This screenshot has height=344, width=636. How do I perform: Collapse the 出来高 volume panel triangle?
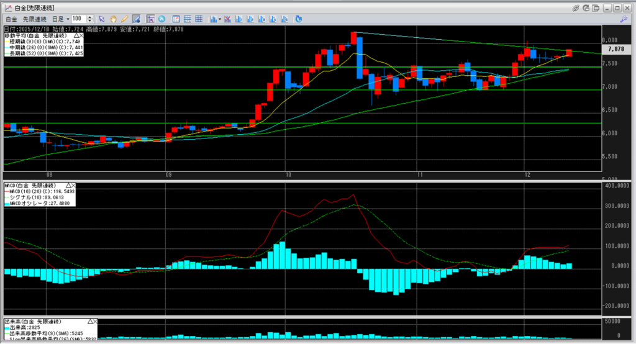(x=90, y=321)
